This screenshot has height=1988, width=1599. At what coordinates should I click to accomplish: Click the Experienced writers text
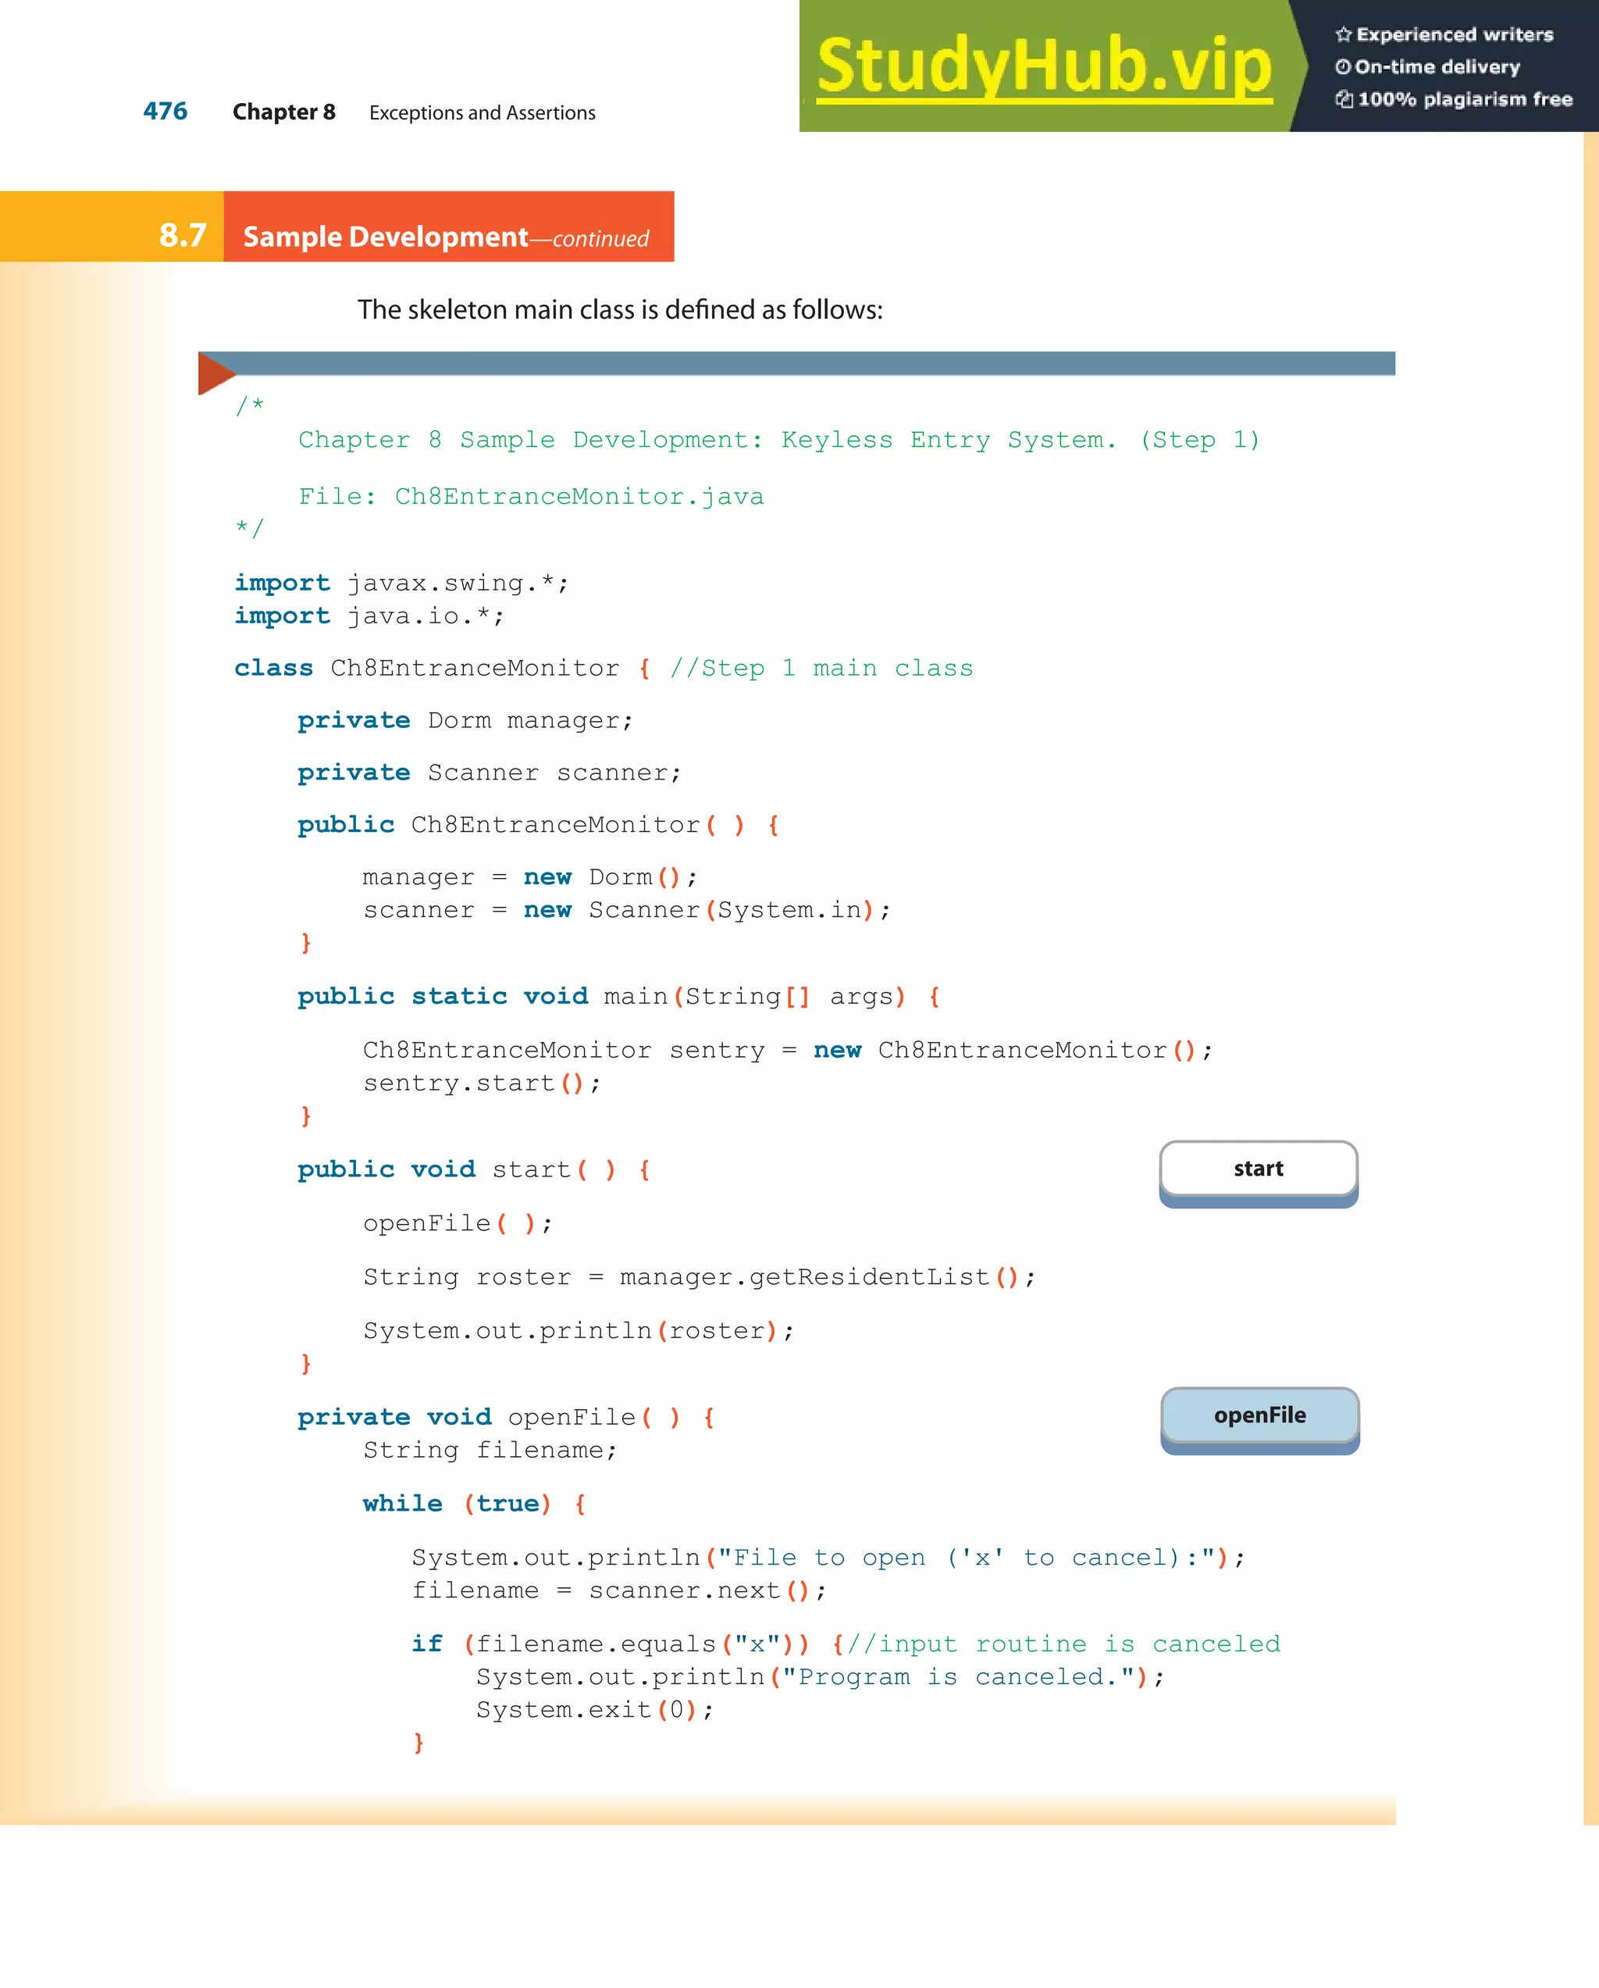[1455, 35]
